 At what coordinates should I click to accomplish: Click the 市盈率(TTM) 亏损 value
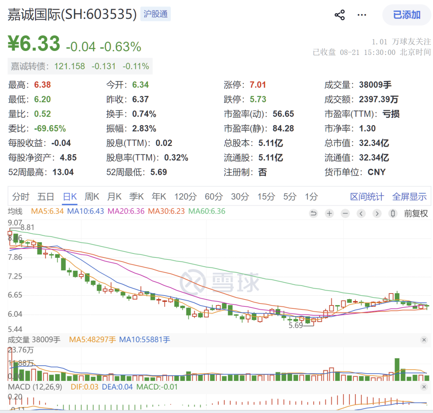click(x=391, y=114)
